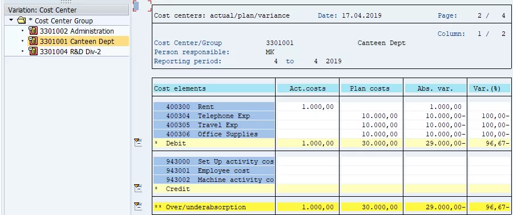Click collapse icon beside Credit row
513x215 pixels.
point(138,188)
